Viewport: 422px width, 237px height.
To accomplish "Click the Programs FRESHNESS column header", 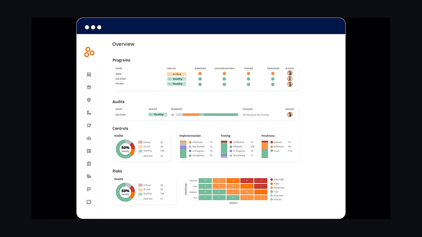I will coord(273,68).
